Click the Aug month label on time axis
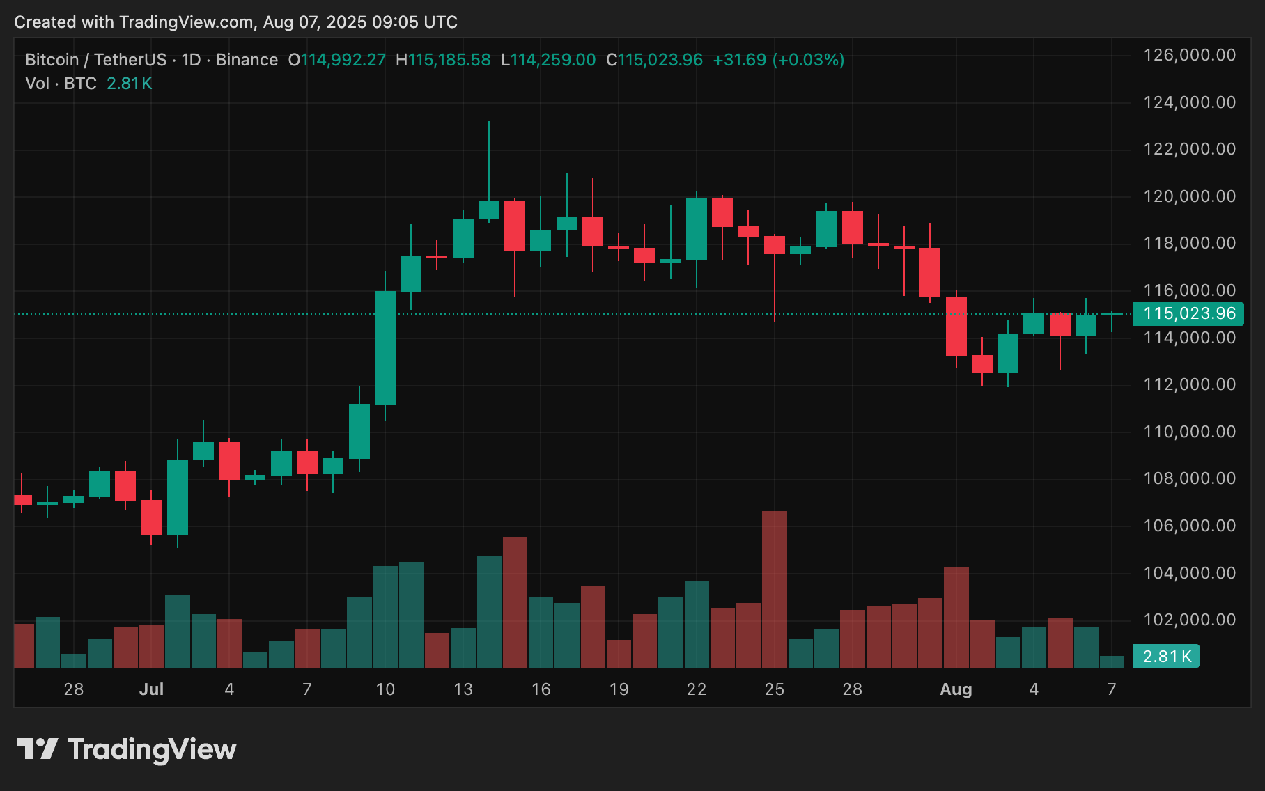Viewport: 1265px width, 791px height. pyautogui.click(x=956, y=689)
